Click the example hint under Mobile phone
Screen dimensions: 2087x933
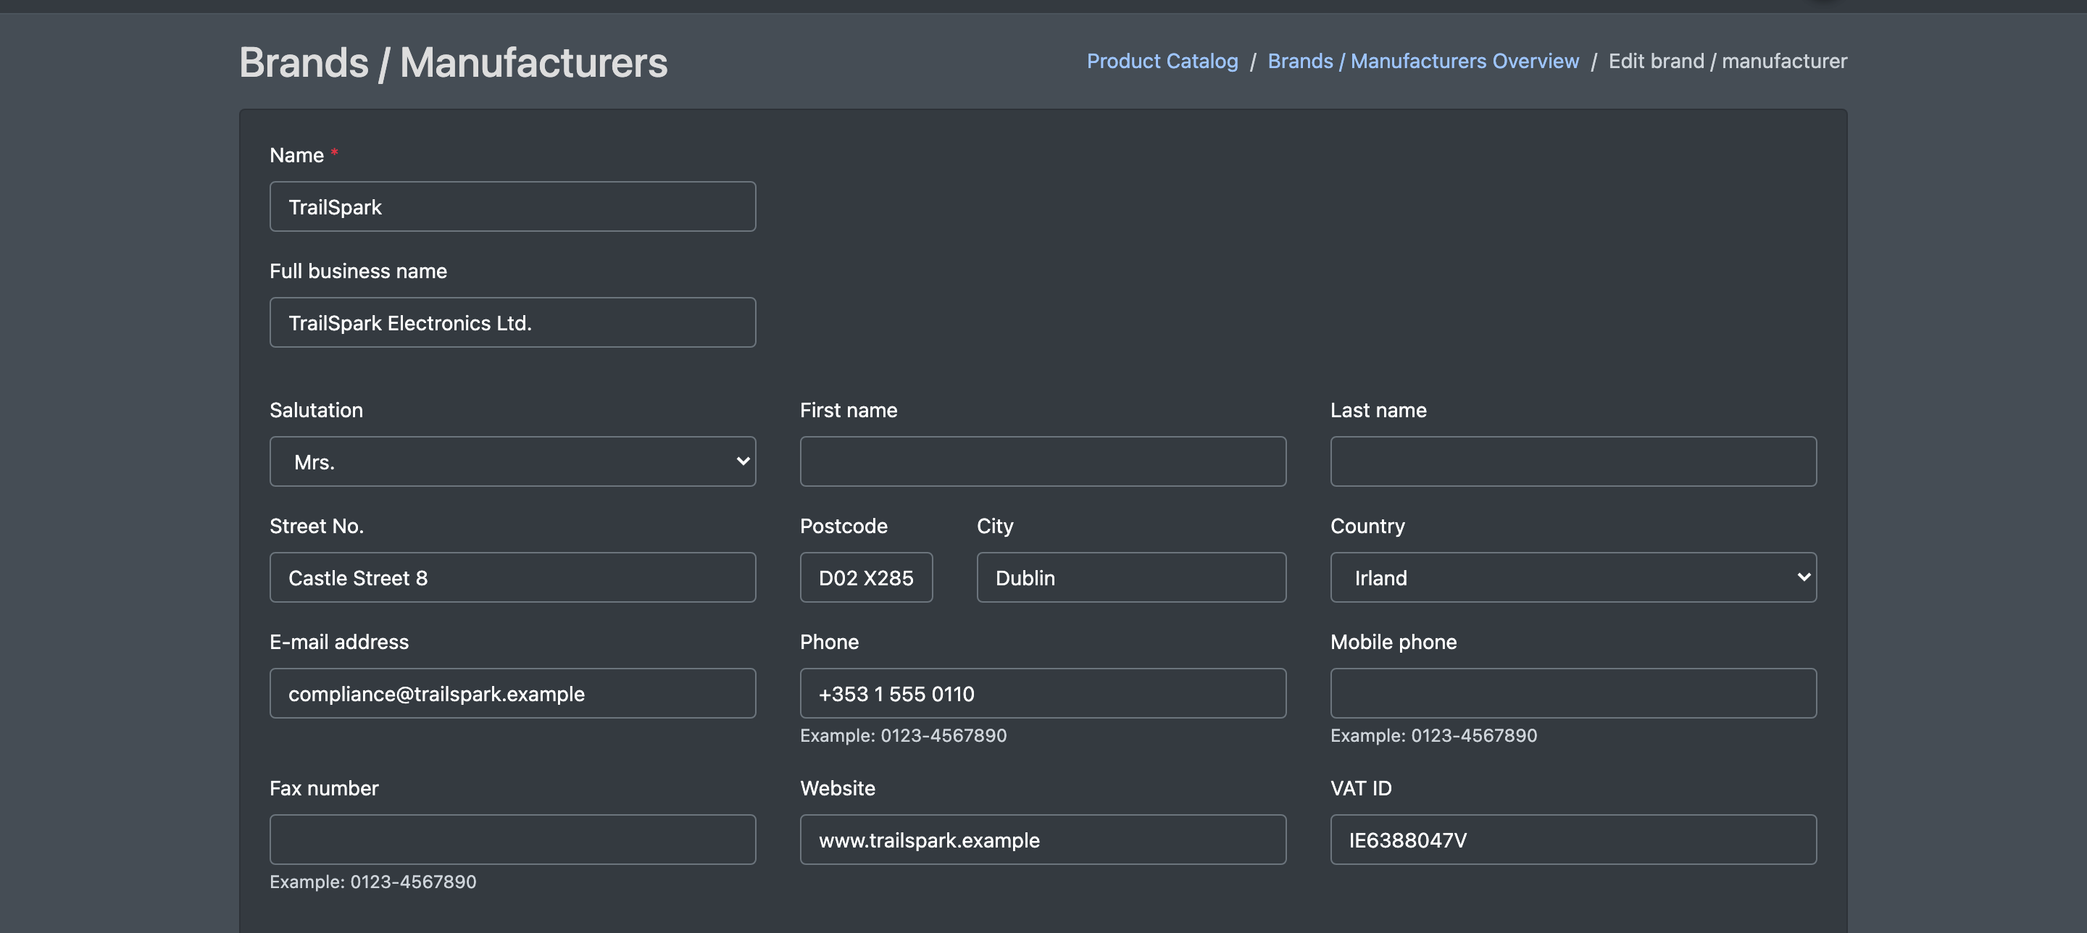pos(1433,735)
